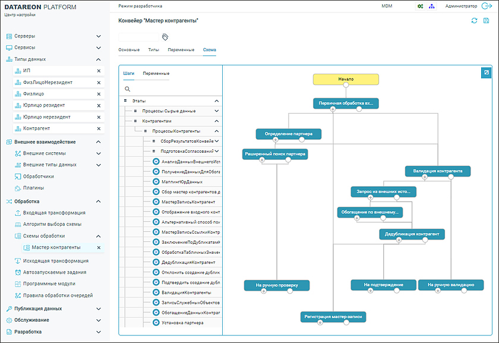Open Правила обработки очередей item

point(62,295)
